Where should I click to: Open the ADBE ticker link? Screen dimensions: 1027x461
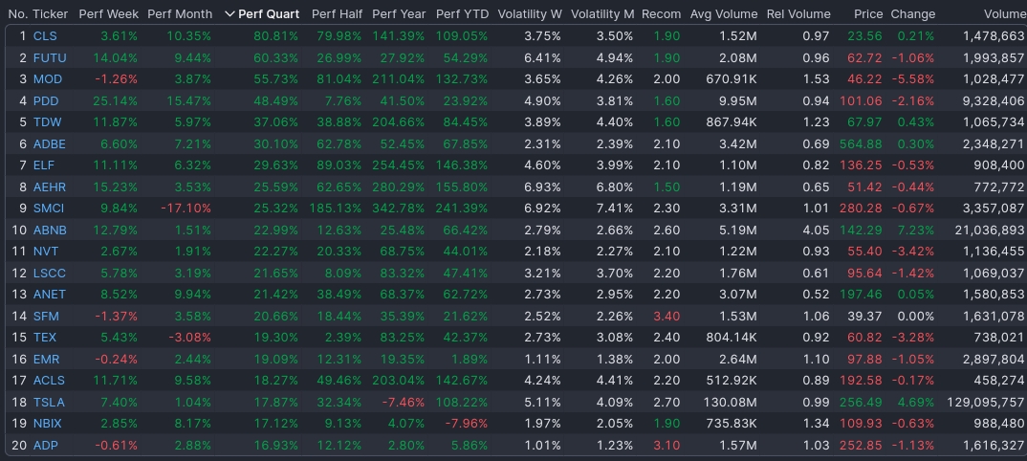[x=49, y=144]
